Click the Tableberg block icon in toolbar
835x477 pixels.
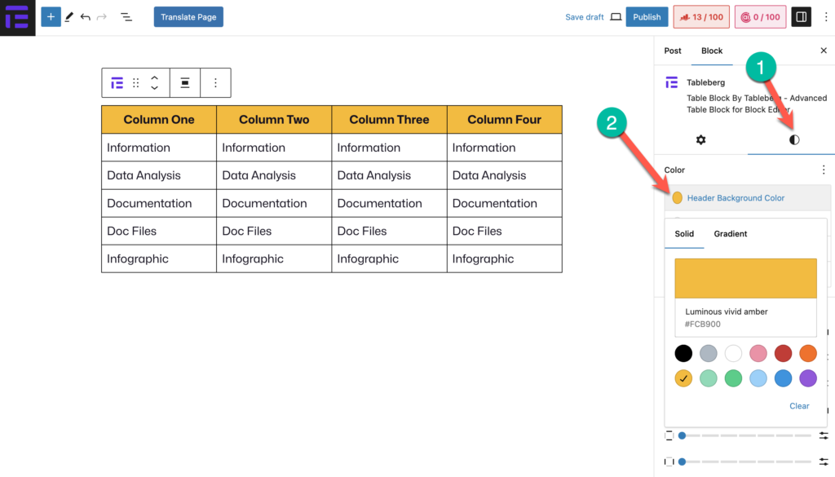click(x=117, y=83)
